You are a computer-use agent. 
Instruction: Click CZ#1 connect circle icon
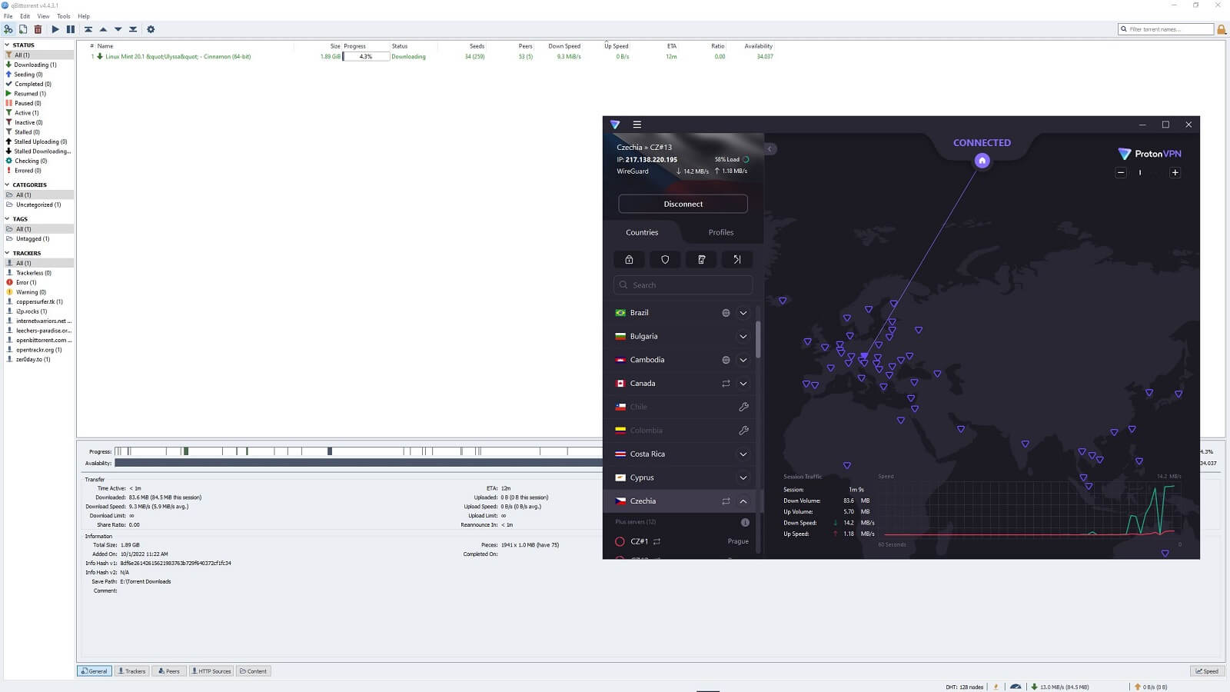tap(620, 541)
